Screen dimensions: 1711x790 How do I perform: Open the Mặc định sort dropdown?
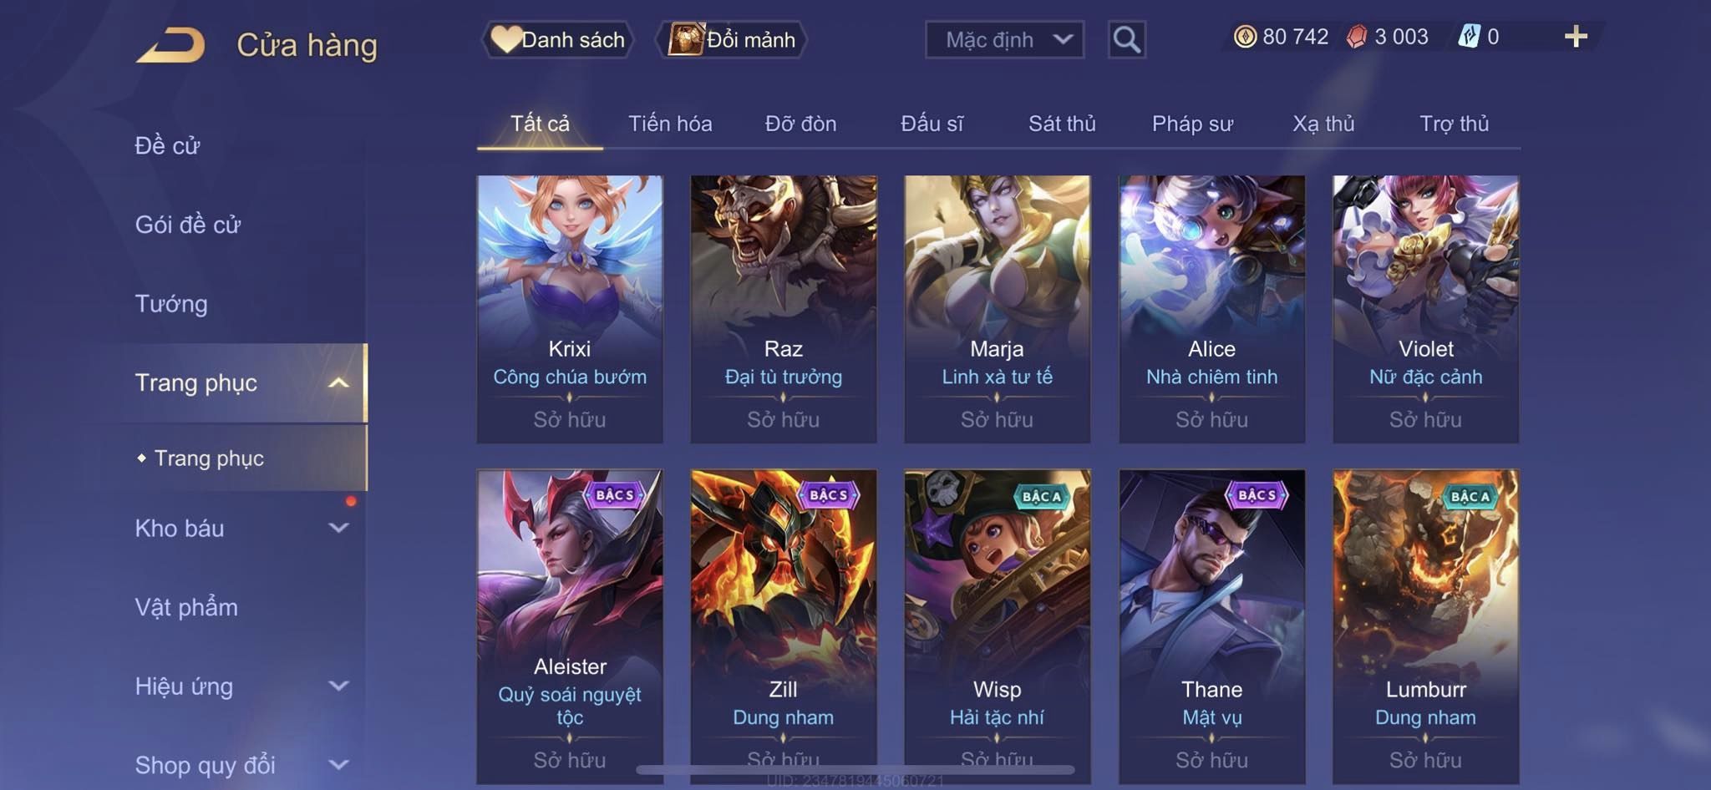(x=1004, y=39)
